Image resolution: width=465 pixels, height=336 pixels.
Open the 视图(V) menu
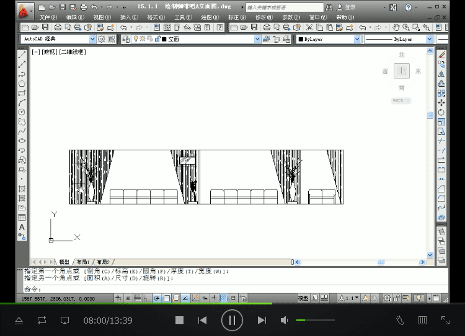(102, 17)
